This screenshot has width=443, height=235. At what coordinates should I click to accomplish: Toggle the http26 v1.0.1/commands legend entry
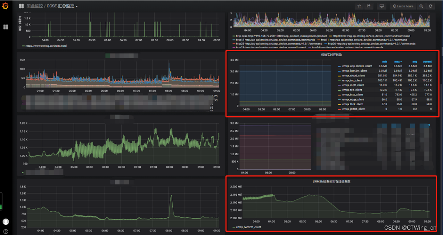pos(372,44)
